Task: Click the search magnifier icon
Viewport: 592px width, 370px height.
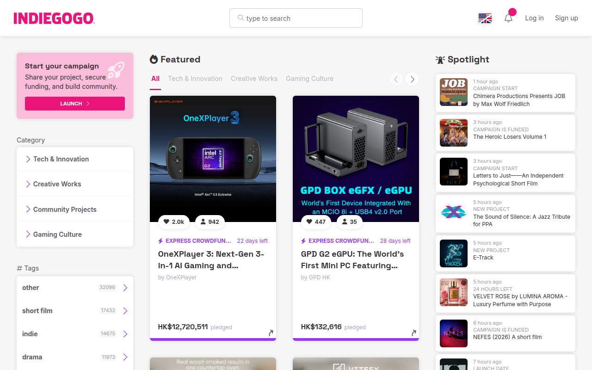Action: point(240,18)
